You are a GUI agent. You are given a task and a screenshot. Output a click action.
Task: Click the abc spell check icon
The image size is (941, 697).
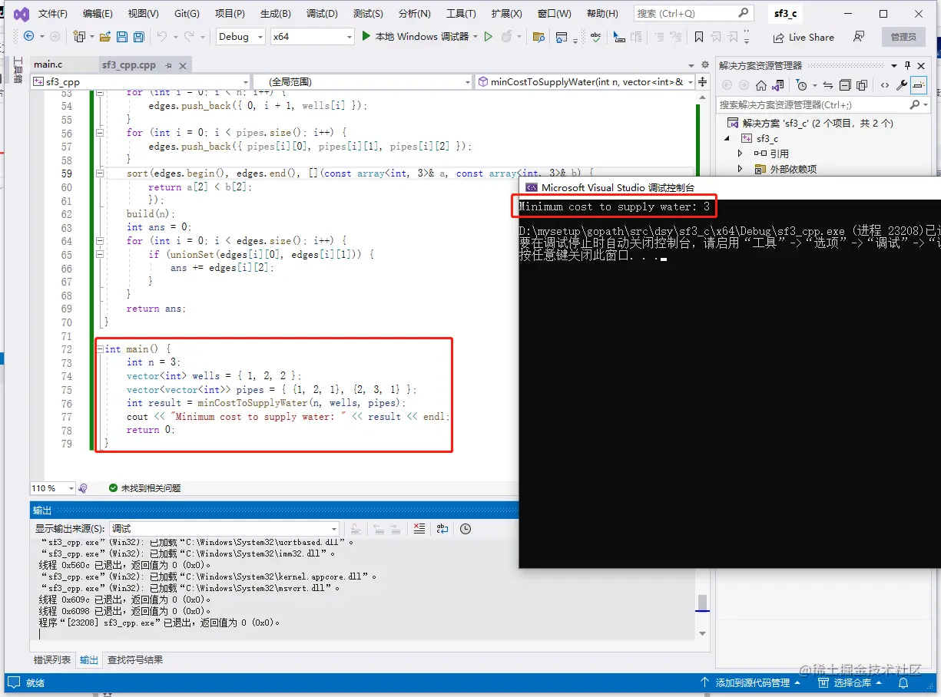(596, 36)
